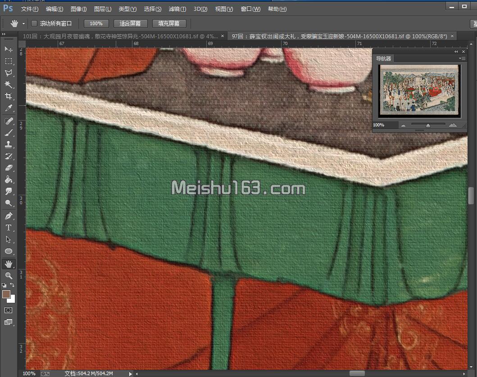This screenshot has height=377, width=477.
Task: Collapse the Navigator panel to icons
Action: click(x=456, y=52)
